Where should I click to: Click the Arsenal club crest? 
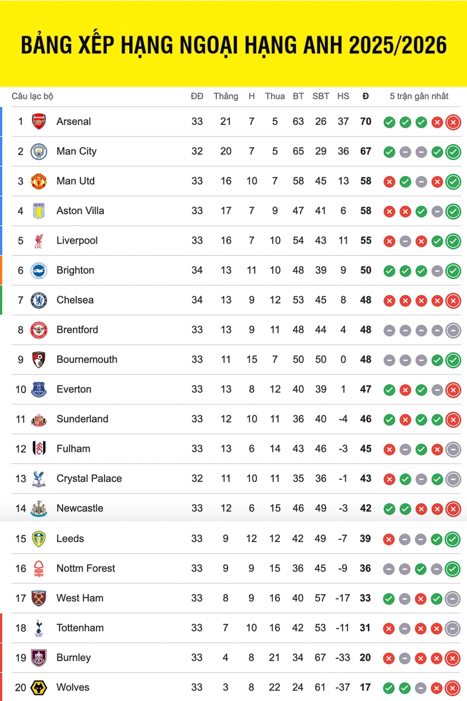pyautogui.click(x=38, y=122)
